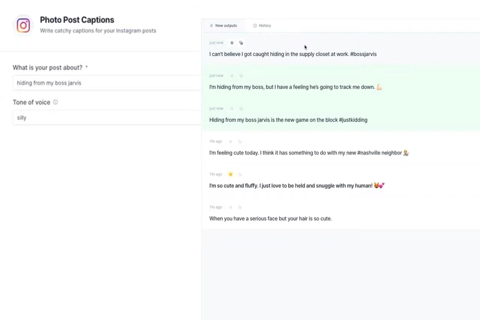This screenshot has width=480, height=320.
Task: Copy the #nashville neighbor caption
Action: tap(240, 141)
